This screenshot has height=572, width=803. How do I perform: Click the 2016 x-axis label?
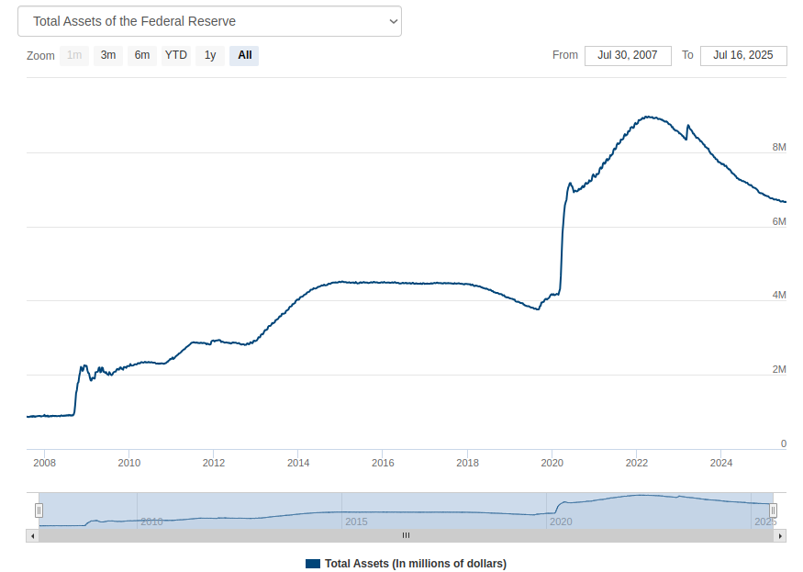(x=383, y=463)
